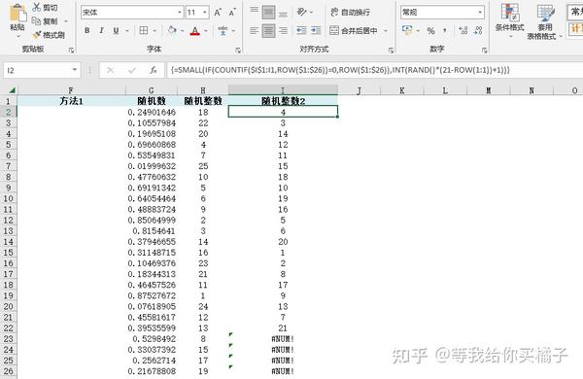This screenshot has width=583, height=379.
Task: Open the font color dropdown arrow
Action: [206, 31]
